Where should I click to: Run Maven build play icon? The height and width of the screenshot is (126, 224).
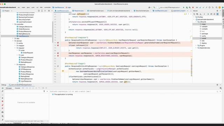coord(208,14)
